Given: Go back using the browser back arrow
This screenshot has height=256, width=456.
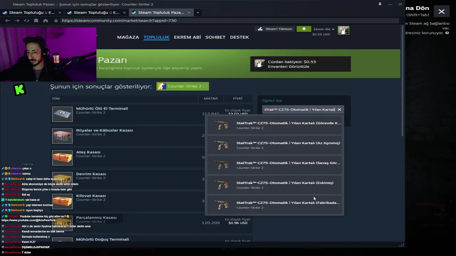Looking at the screenshot, I should (x=7, y=21).
